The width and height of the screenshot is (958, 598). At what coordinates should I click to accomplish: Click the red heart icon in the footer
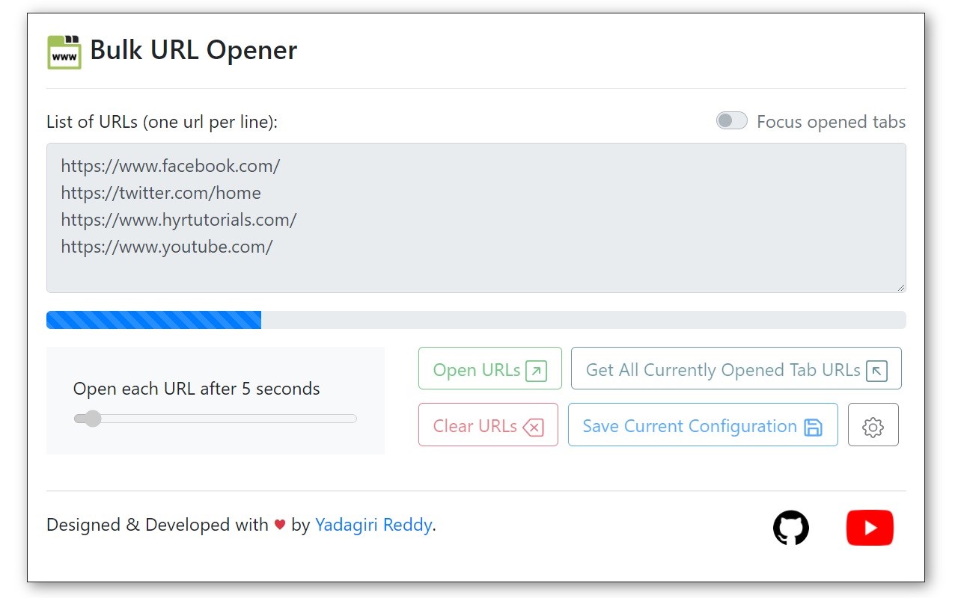pyautogui.click(x=280, y=525)
